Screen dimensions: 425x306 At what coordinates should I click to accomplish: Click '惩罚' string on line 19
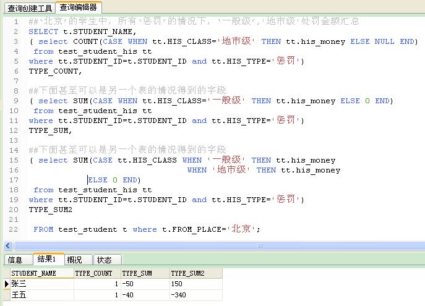point(286,199)
